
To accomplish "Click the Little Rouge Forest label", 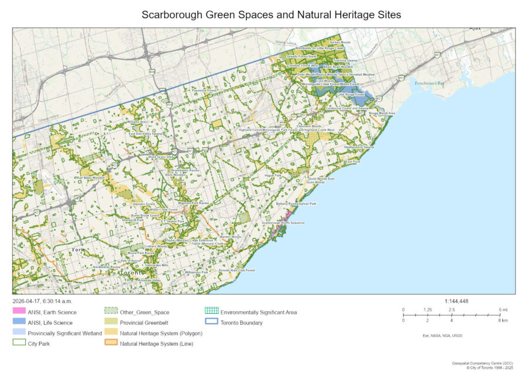I will [x=350, y=94].
